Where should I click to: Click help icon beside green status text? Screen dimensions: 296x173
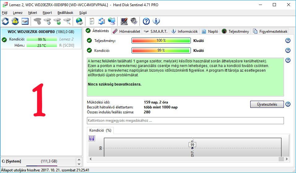tap(288, 60)
